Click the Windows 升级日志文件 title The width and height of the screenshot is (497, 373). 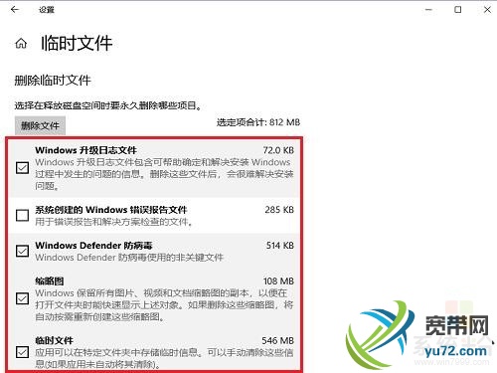pyautogui.click(x=85, y=150)
